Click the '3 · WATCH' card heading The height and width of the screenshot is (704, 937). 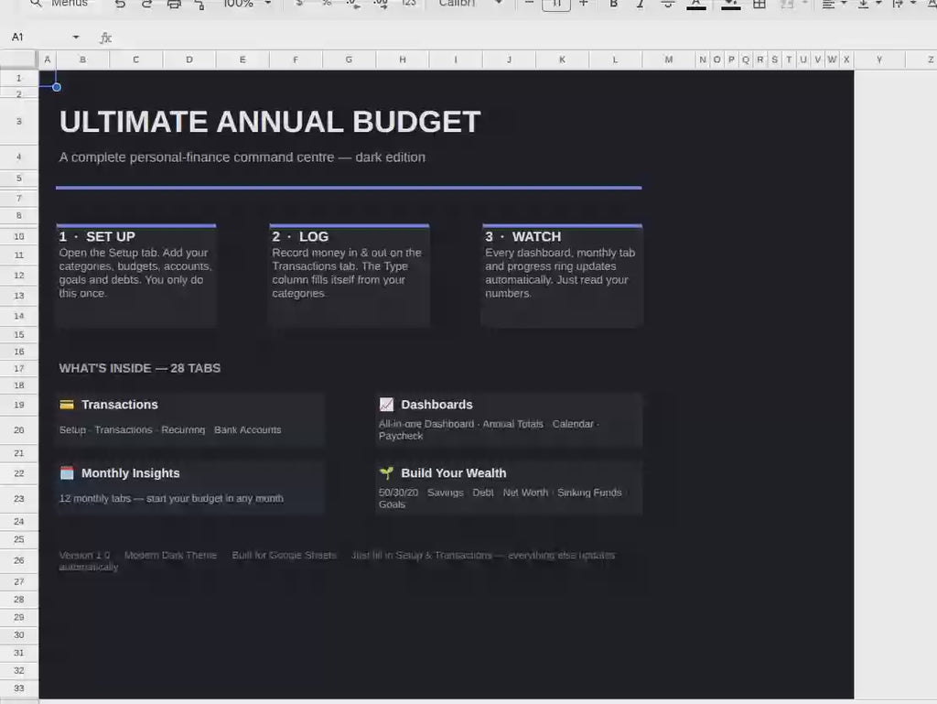[x=522, y=237]
